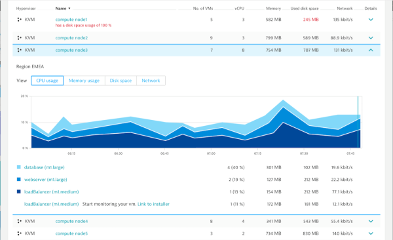The image size is (393, 240).
Task: Click 830 MB disk value for node5
Action: 310,233
